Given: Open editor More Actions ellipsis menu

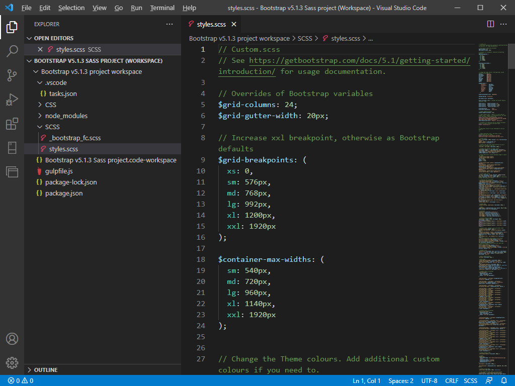Looking at the screenshot, I should point(503,24).
